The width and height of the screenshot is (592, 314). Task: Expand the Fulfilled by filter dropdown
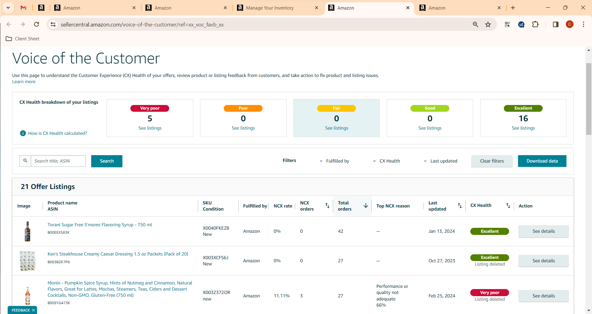point(334,161)
